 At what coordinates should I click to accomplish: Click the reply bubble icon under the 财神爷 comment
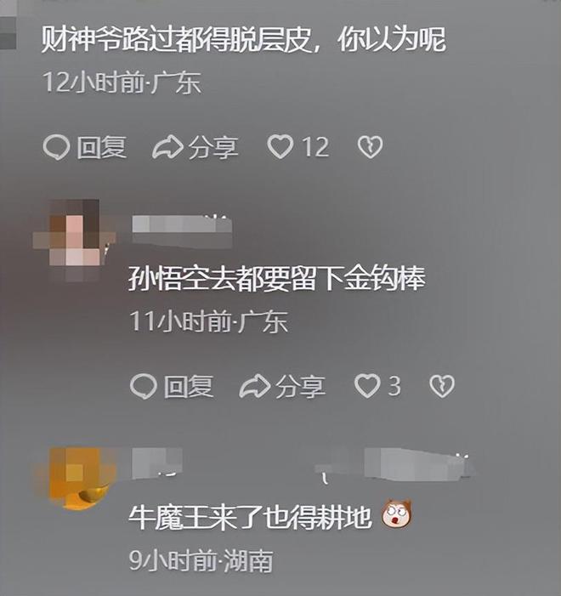point(56,147)
